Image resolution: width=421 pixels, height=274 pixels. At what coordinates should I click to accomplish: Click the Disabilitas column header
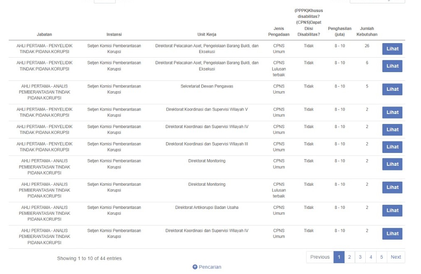click(308, 22)
